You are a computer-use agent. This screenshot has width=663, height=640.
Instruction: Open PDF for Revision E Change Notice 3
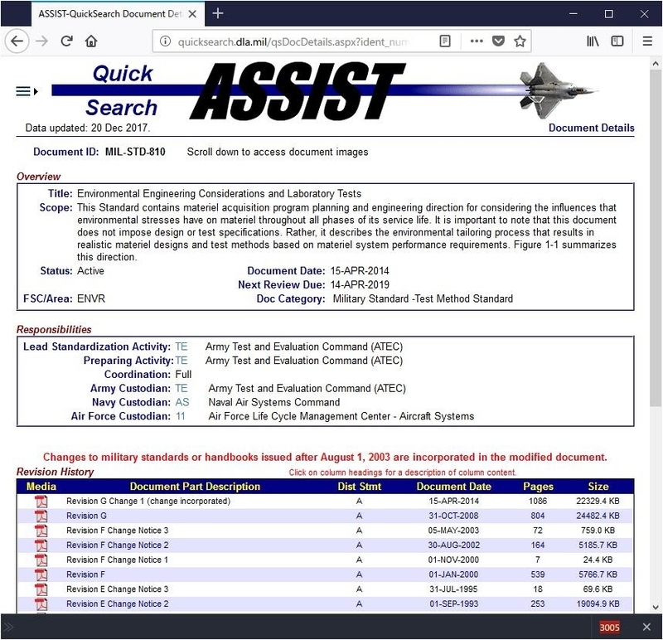point(41,589)
